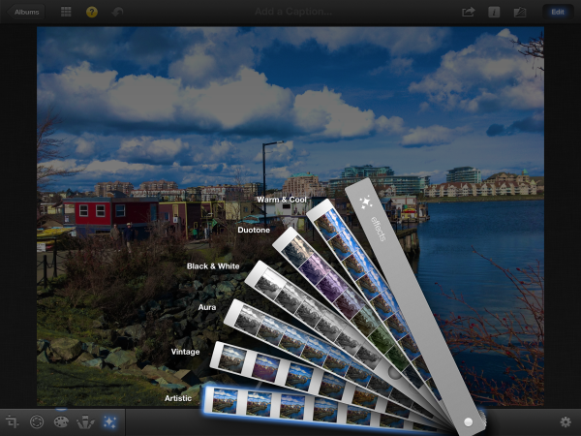Screen dimensions: 581x436
Task: Tap the sparkle icon on effects cover
Action: [x=366, y=202]
